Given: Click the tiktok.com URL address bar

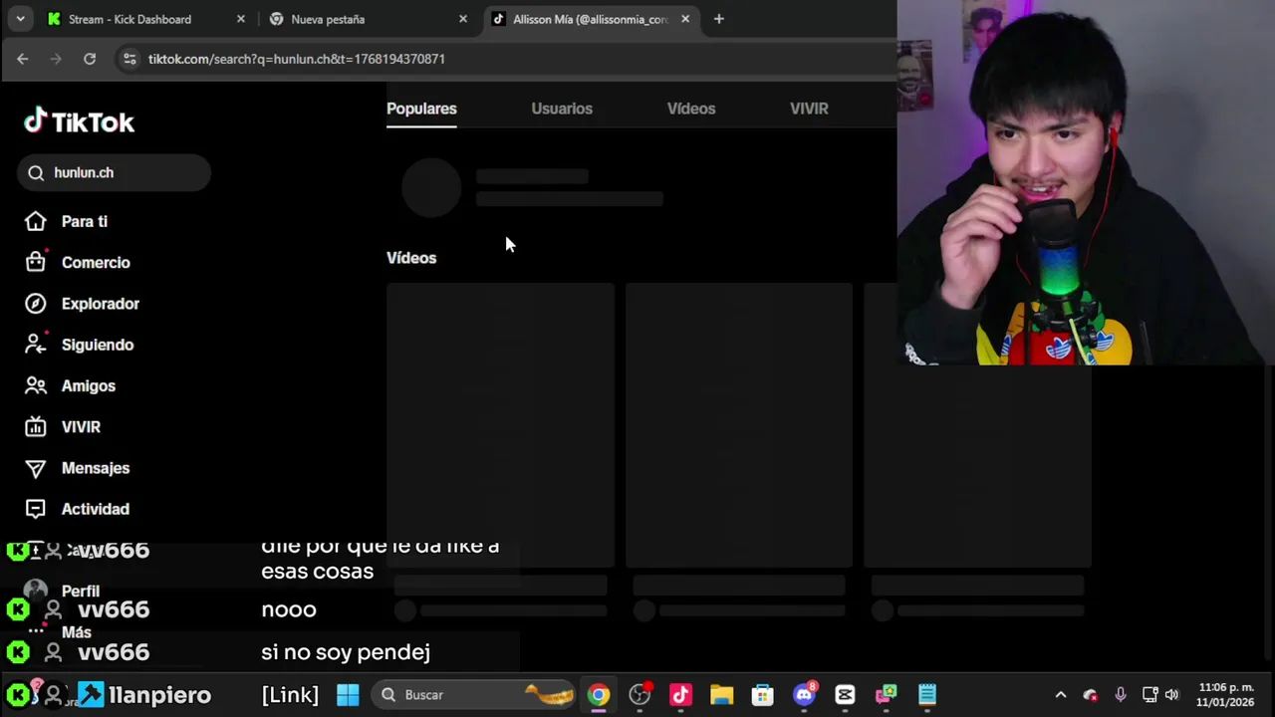Looking at the screenshot, I should (297, 59).
